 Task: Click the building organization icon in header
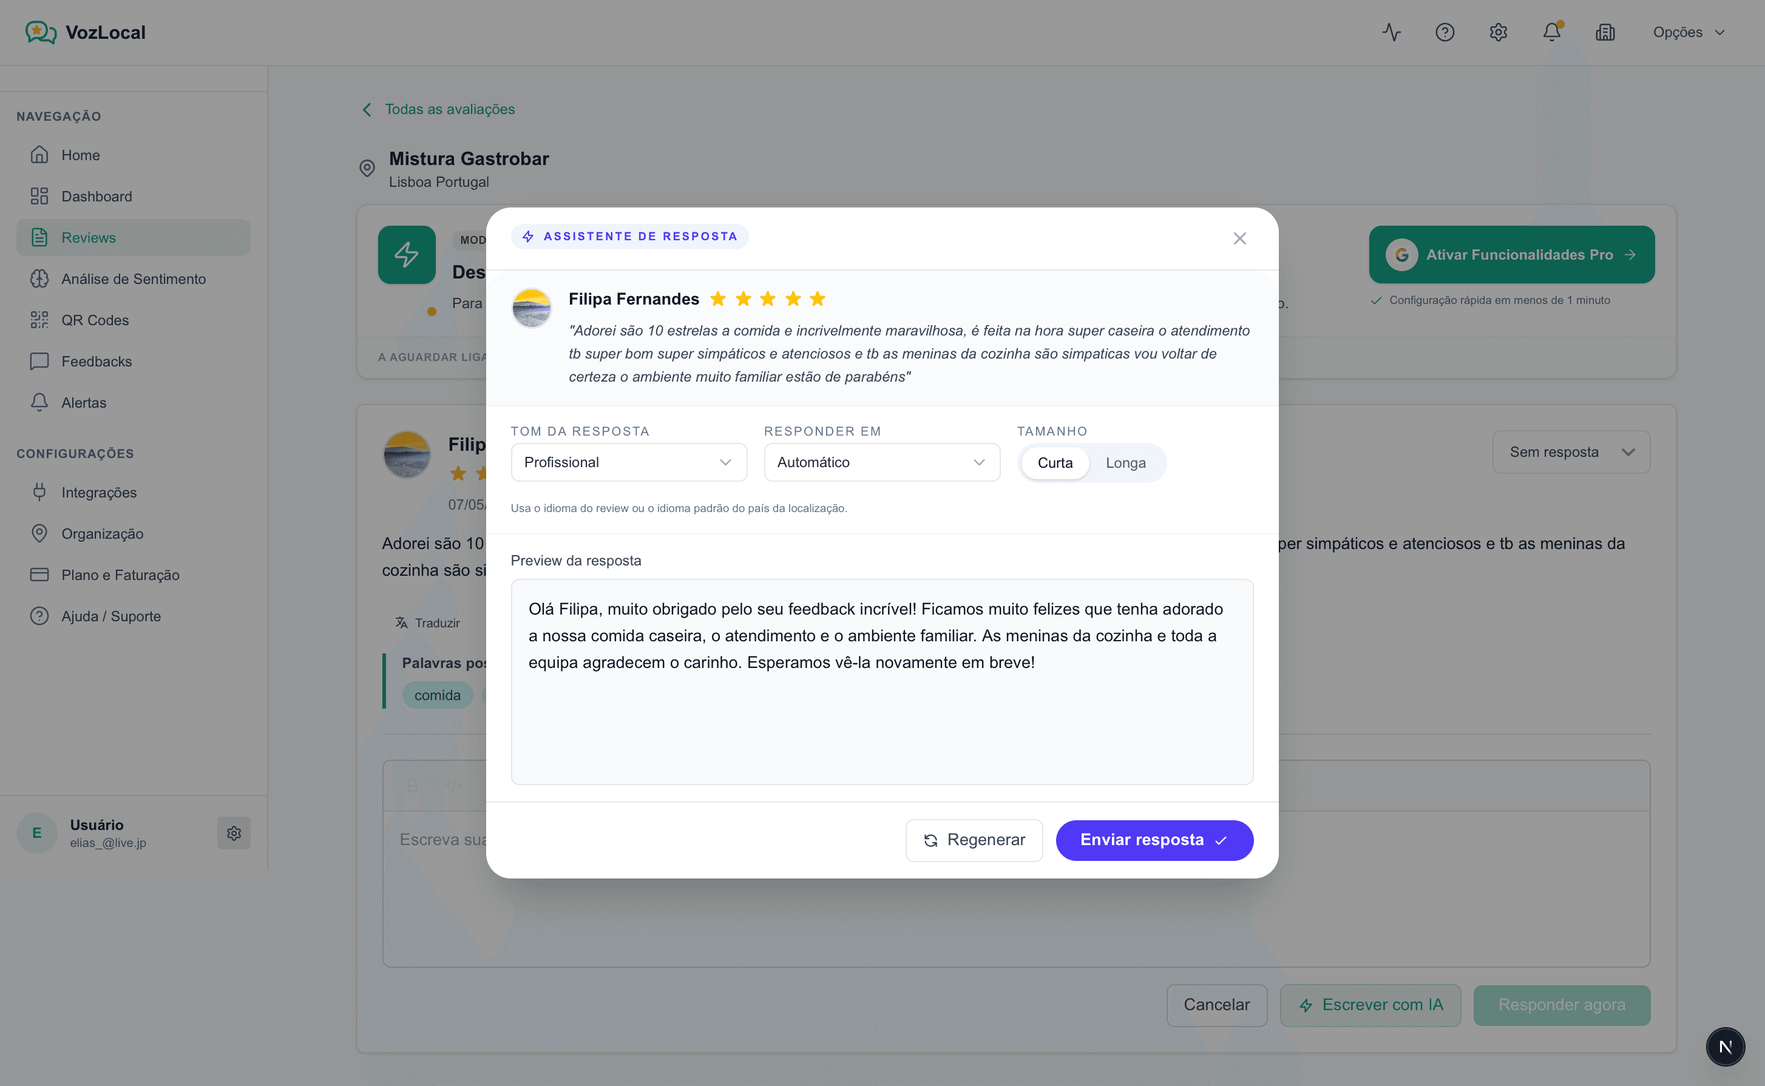tap(1605, 32)
